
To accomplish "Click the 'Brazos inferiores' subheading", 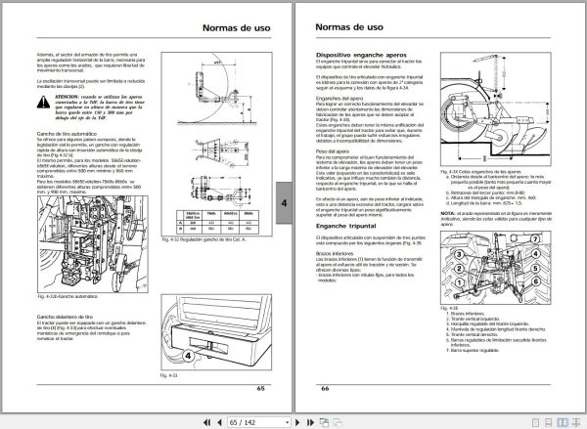I will pos(335,253).
